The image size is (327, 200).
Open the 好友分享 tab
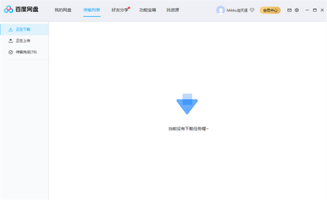[x=120, y=10]
